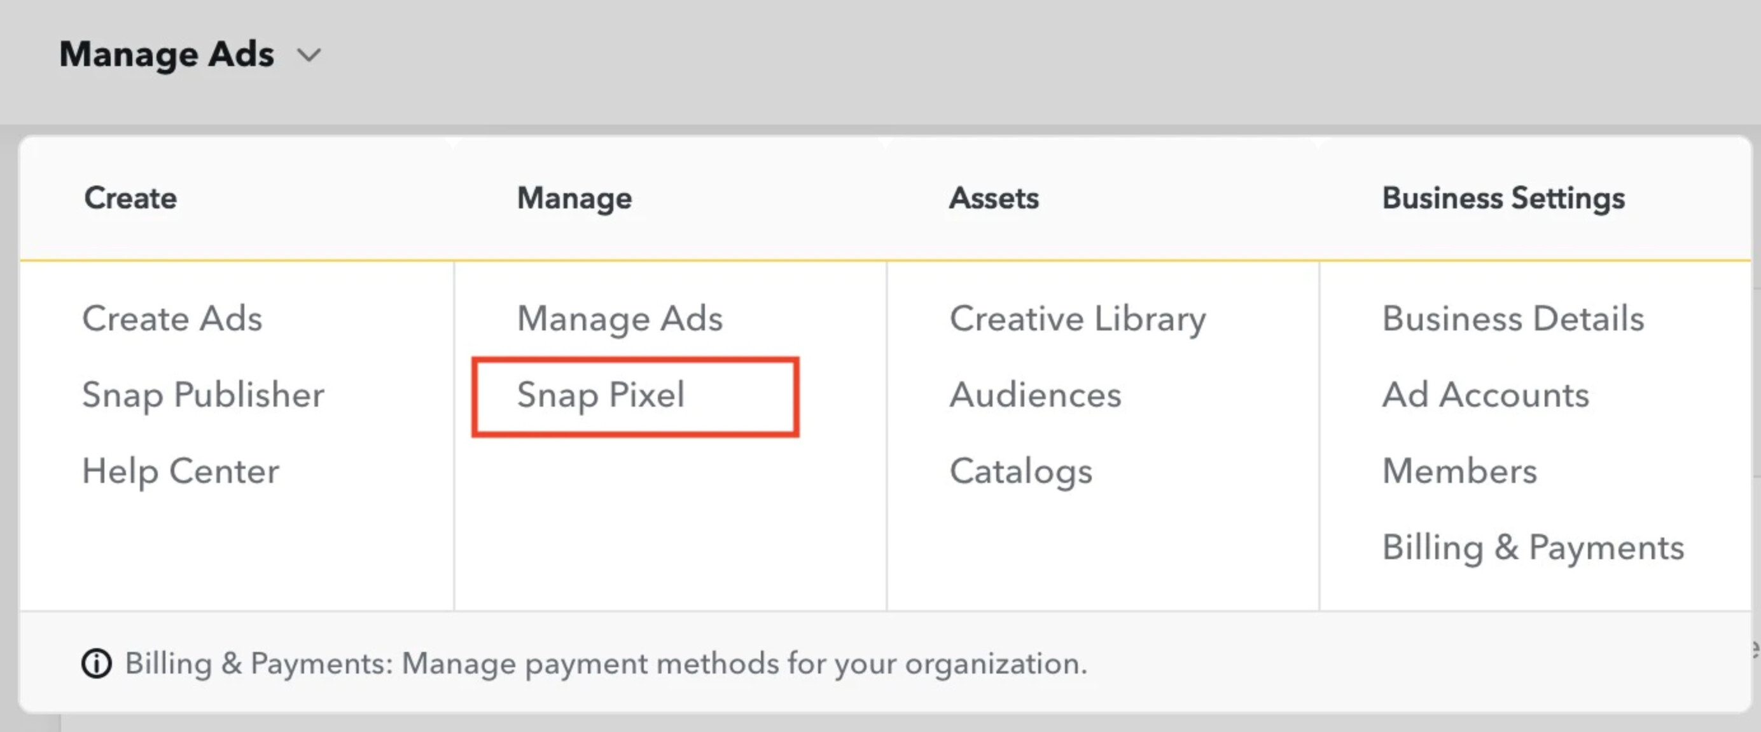Choose Manage Ads under Manage column
1761x732 pixels.
tap(620, 319)
